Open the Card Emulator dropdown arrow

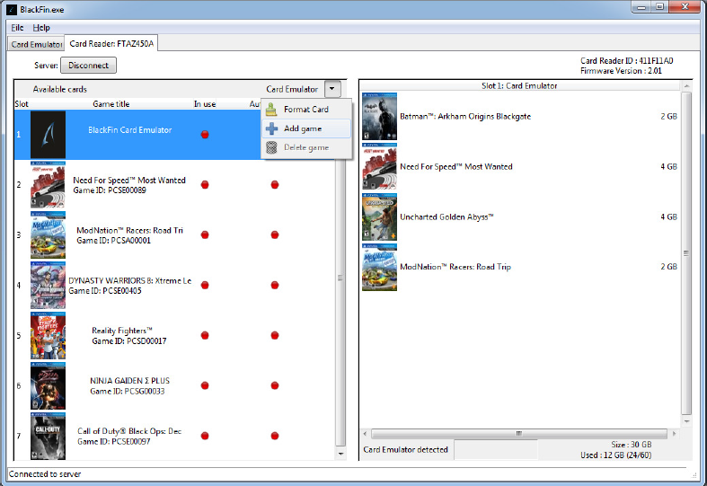[x=332, y=89]
